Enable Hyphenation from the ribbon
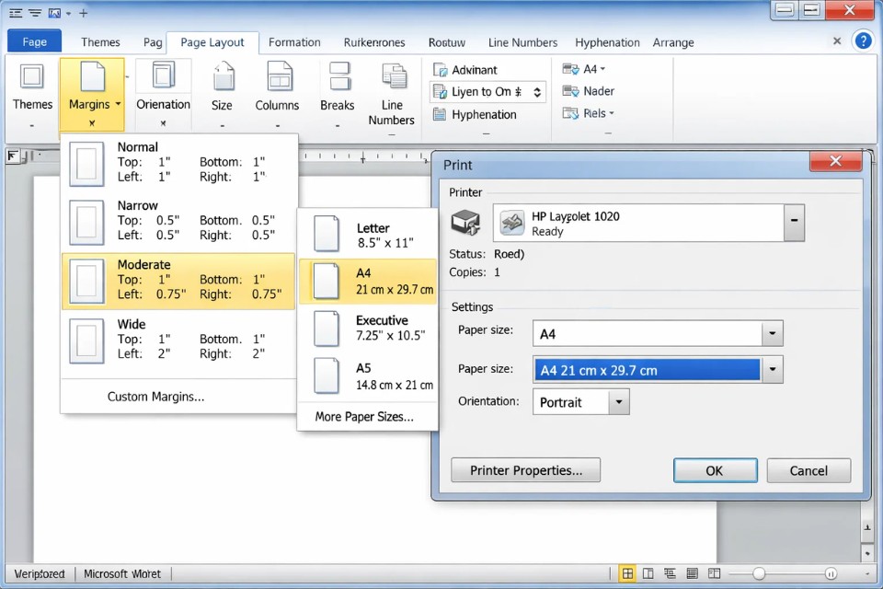This screenshot has height=589, width=883. tap(477, 114)
